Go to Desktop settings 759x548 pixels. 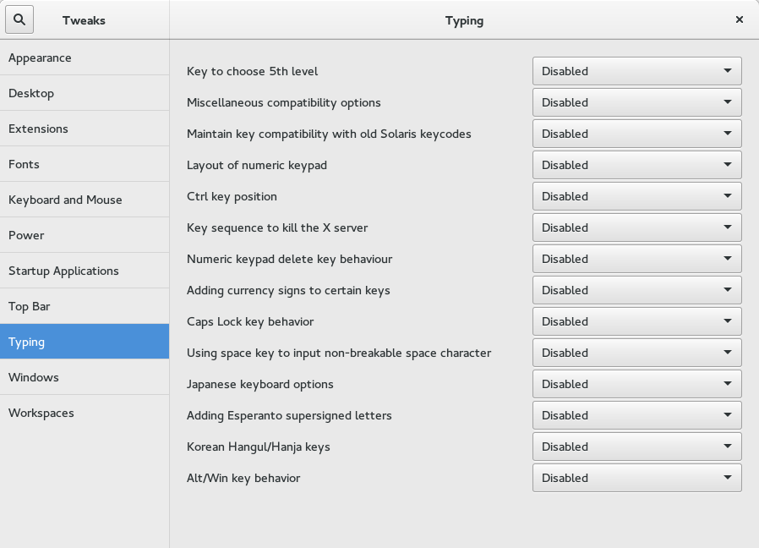point(85,93)
